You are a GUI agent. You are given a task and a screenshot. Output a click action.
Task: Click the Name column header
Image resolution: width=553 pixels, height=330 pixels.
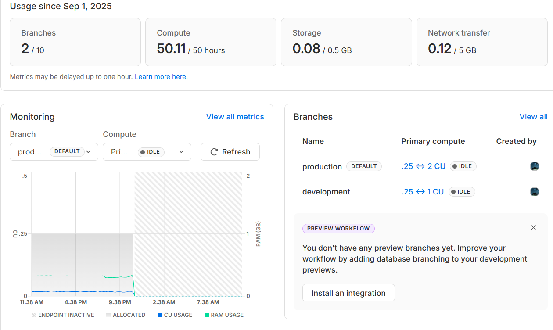pyautogui.click(x=313, y=141)
